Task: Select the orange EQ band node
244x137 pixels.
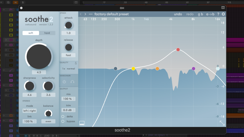Action: coord(157,69)
